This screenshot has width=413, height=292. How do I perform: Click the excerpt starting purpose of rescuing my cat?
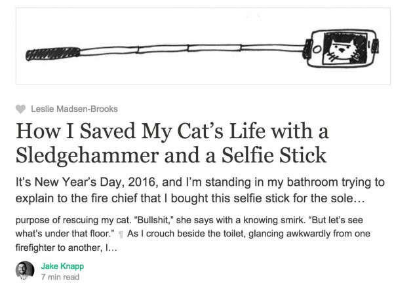click(193, 234)
